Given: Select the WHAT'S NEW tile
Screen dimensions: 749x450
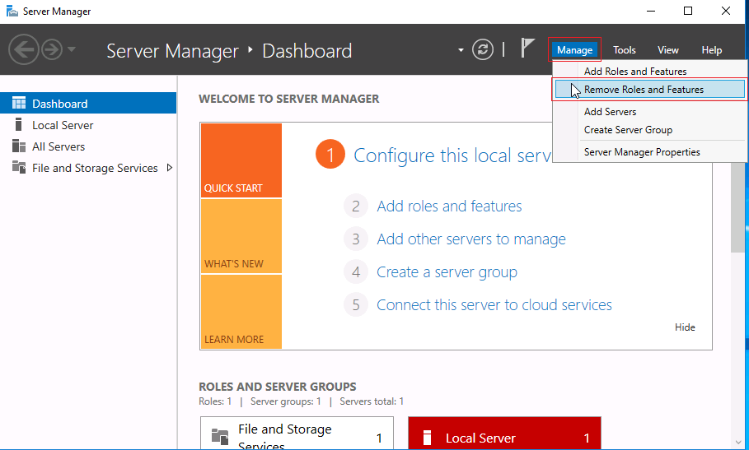Looking at the screenshot, I should (241, 236).
